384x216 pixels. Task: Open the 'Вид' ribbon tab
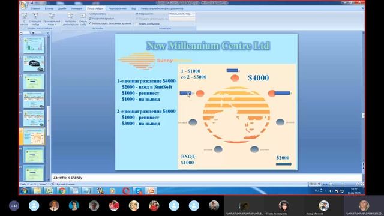click(133, 8)
